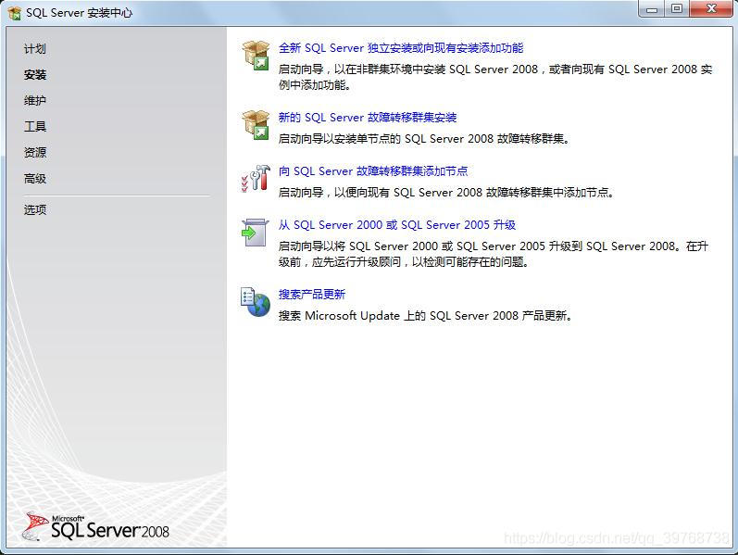The width and height of the screenshot is (738, 555).
Task: Switch to 工具 section
Action: pyautogui.click(x=35, y=126)
